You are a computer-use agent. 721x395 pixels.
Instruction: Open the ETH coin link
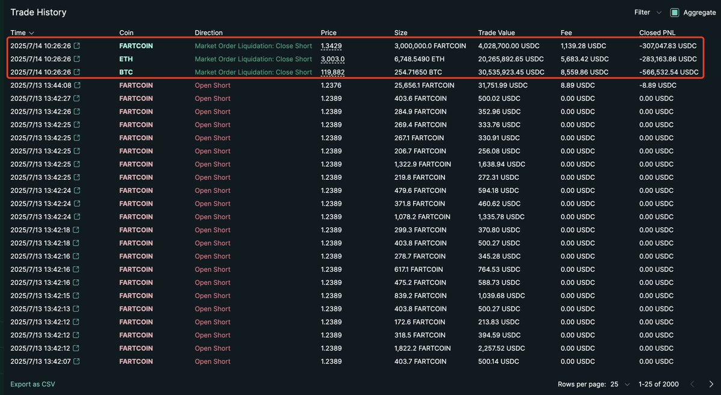126,59
